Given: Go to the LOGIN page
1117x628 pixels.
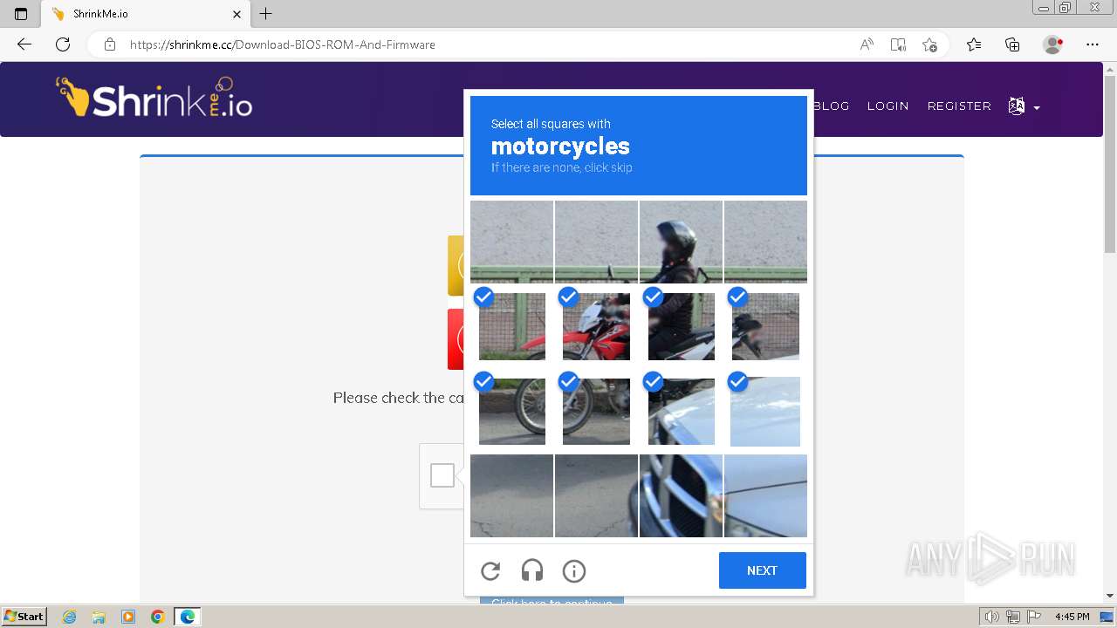Looking at the screenshot, I should coord(887,106).
